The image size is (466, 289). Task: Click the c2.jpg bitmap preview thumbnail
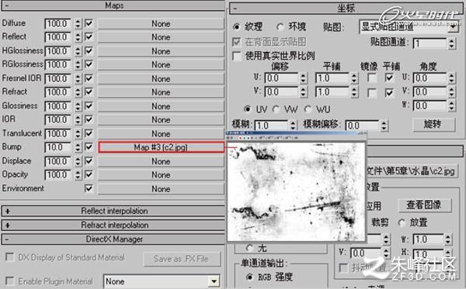point(296,191)
